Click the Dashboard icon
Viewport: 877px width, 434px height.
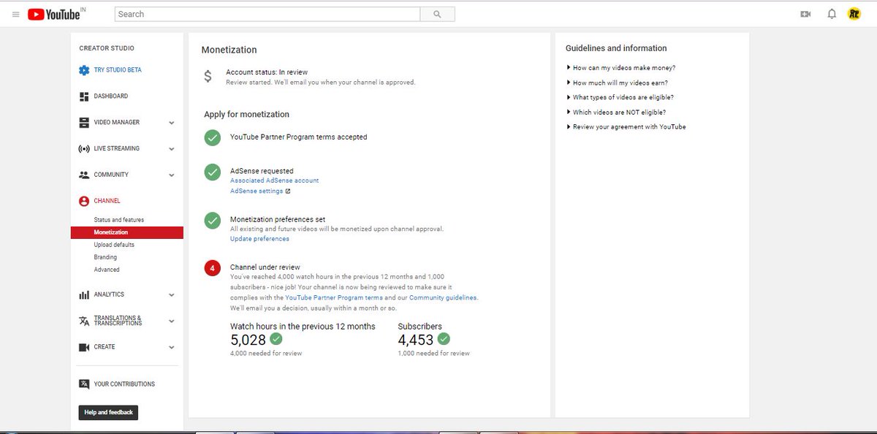pyautogui.click(x=84, y=96)
